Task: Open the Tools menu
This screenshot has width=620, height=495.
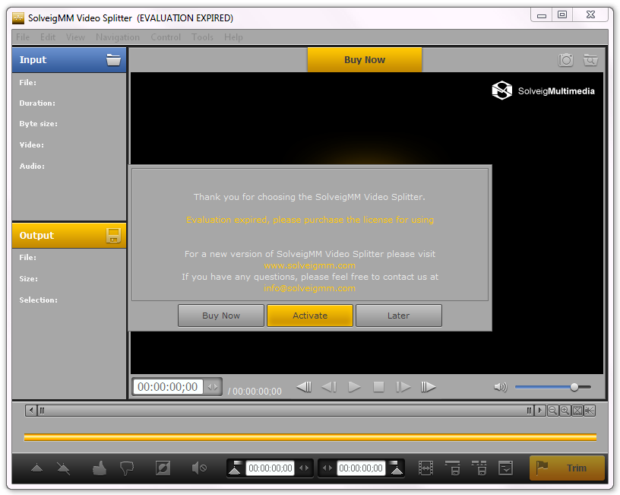Action: click(x=202, y=37)
